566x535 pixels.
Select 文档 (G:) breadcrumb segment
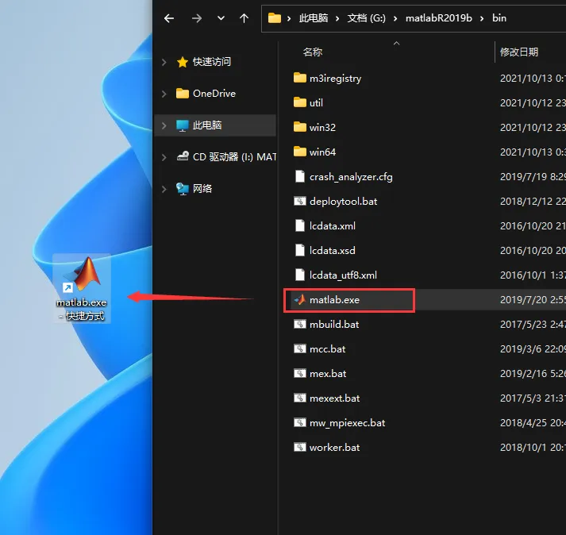point(366,18)
